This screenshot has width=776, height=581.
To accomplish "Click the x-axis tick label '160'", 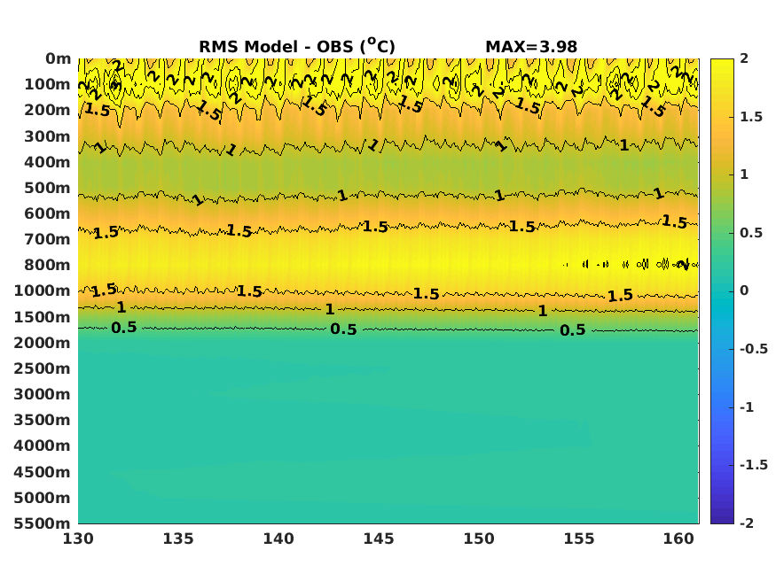I will [679, 538].
